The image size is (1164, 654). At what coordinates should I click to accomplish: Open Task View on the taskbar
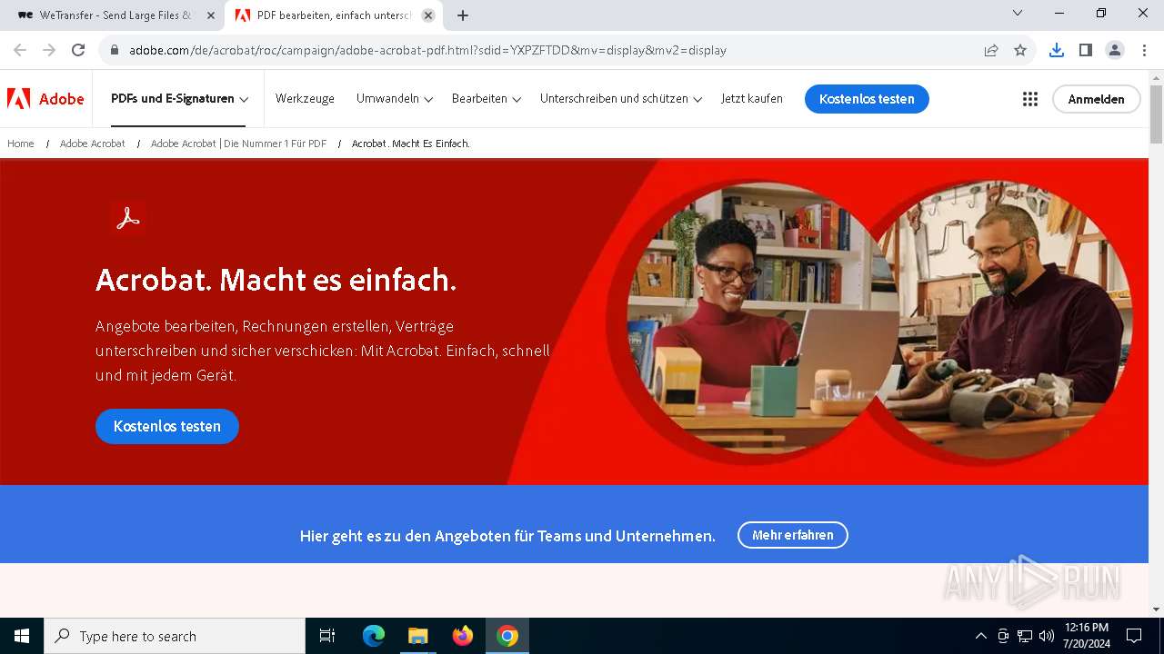click(327, 636)
